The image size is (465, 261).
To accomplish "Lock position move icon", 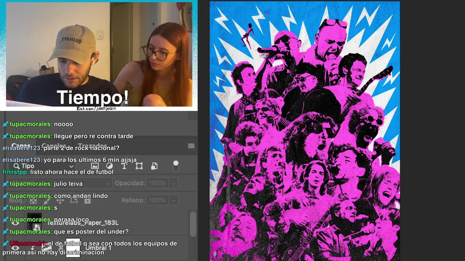I will point(60,200).
